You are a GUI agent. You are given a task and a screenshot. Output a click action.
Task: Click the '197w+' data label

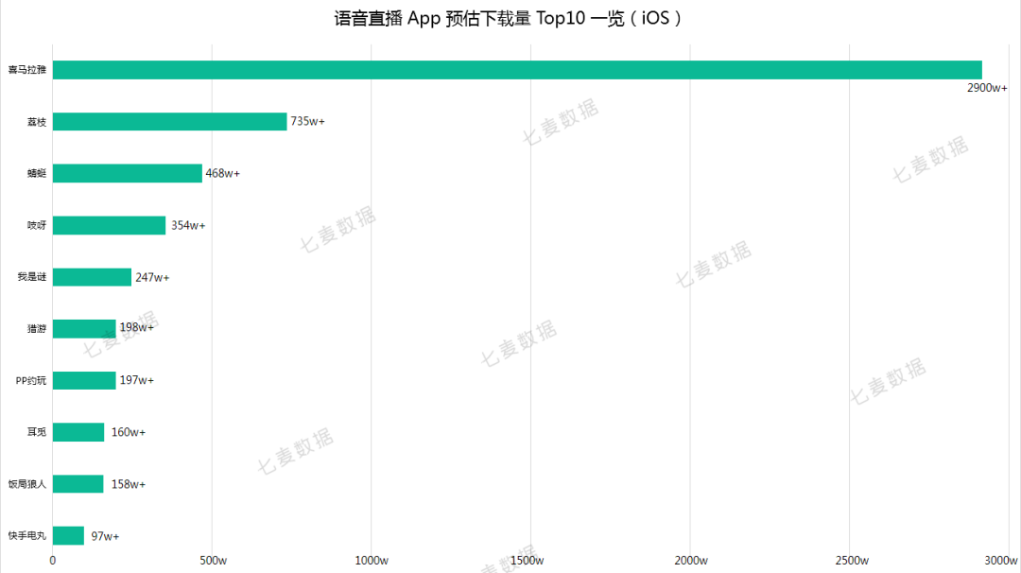tap(137, 380)
